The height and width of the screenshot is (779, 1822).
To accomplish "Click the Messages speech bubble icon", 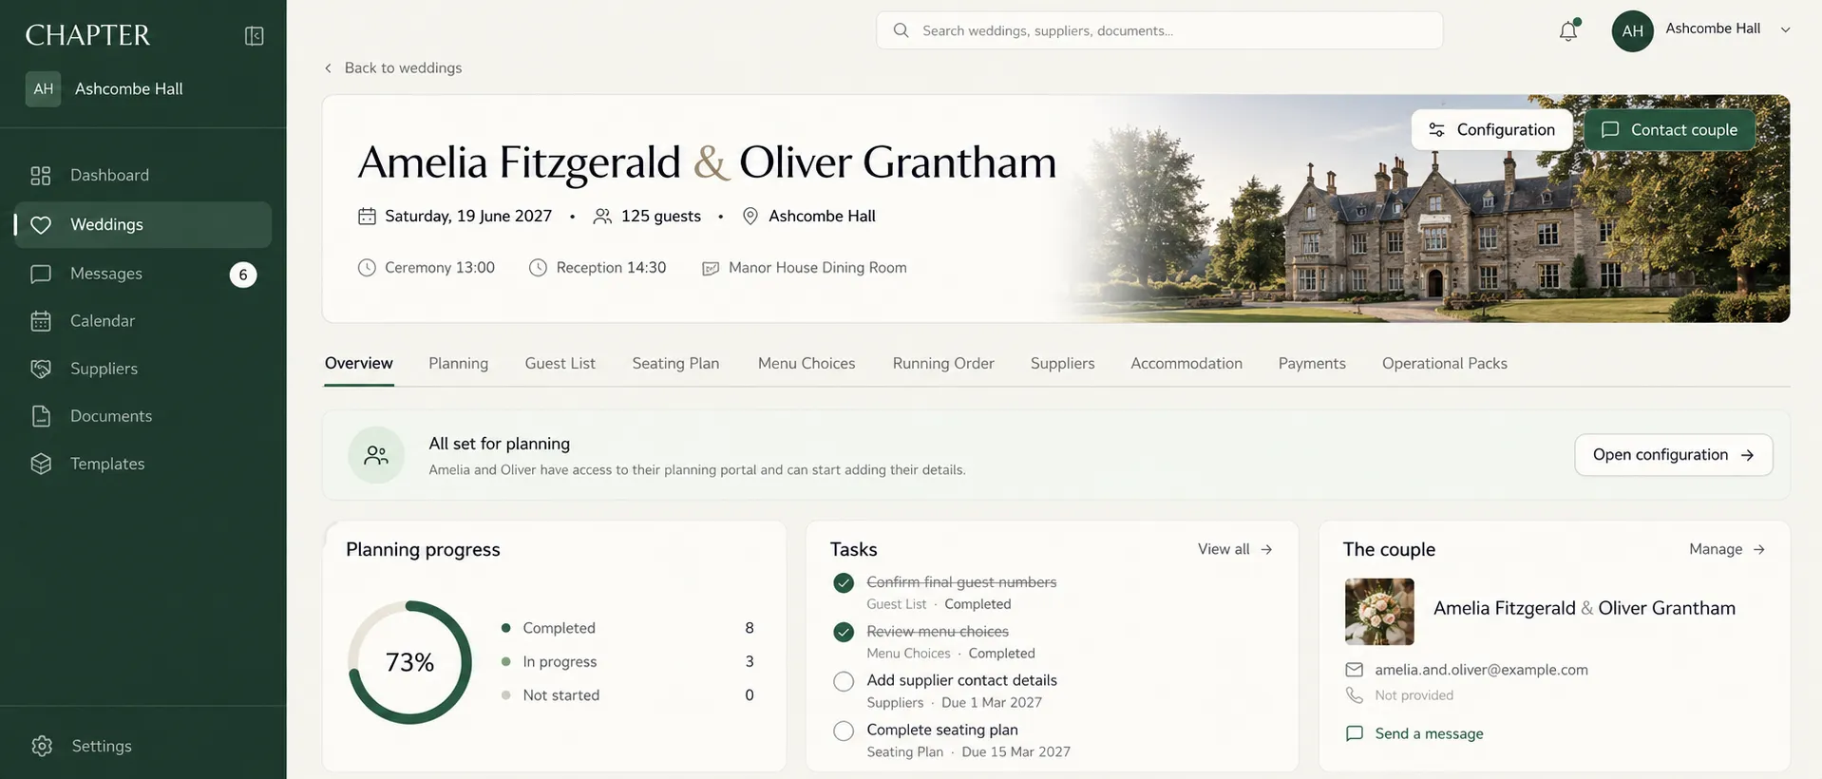I will click(41, 274).
